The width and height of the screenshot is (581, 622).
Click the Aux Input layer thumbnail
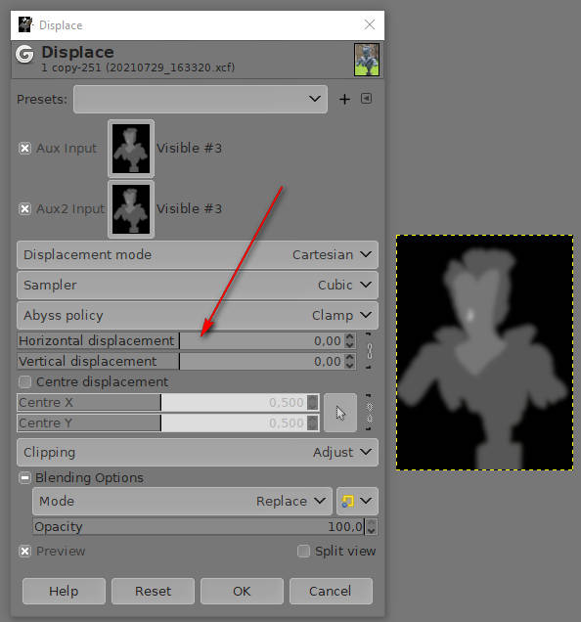tap(131, 149)
